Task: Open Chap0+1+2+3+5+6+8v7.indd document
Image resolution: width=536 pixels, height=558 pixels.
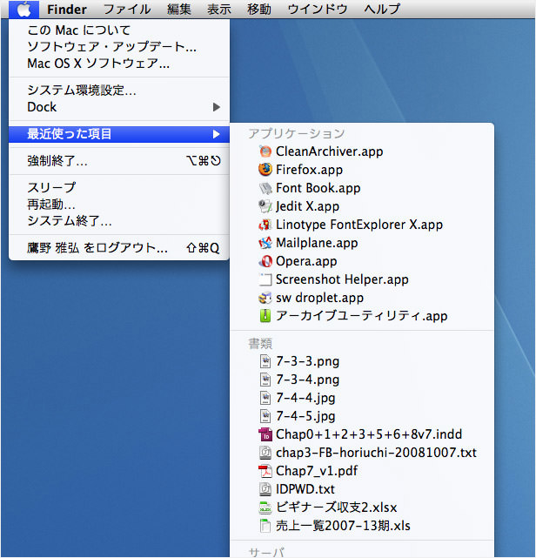Action: pyautogui.click(x=362, y=434)
